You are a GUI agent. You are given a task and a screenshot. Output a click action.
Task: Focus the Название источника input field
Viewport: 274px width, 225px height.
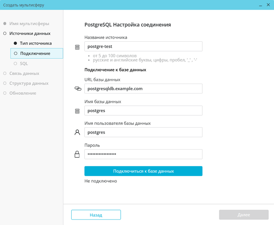[143, 46]
